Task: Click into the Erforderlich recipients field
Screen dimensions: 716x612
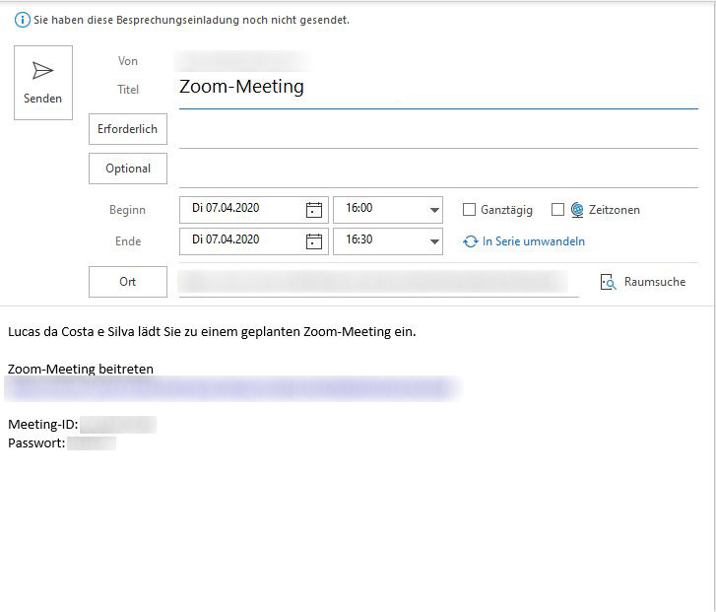Action: coord(438,132)
